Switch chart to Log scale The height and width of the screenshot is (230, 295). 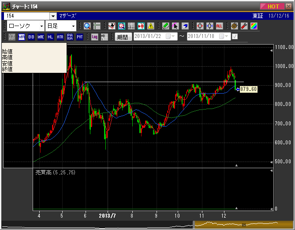[x=95, y=37]
